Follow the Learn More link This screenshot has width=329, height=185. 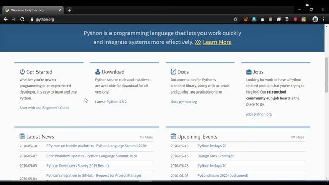pyautogui.click(x=217, y=42)
